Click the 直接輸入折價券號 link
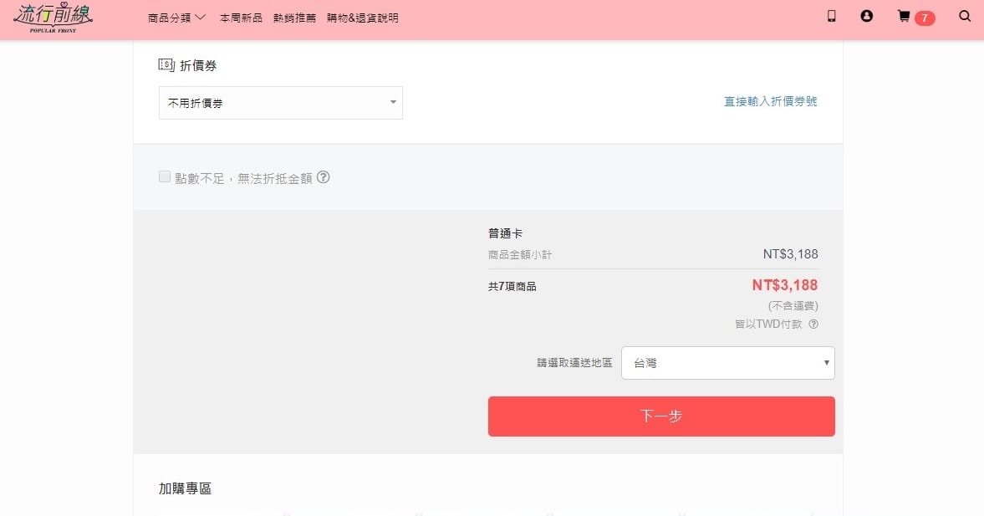This screenshot has width=984, height=516. tap(769, 101)
